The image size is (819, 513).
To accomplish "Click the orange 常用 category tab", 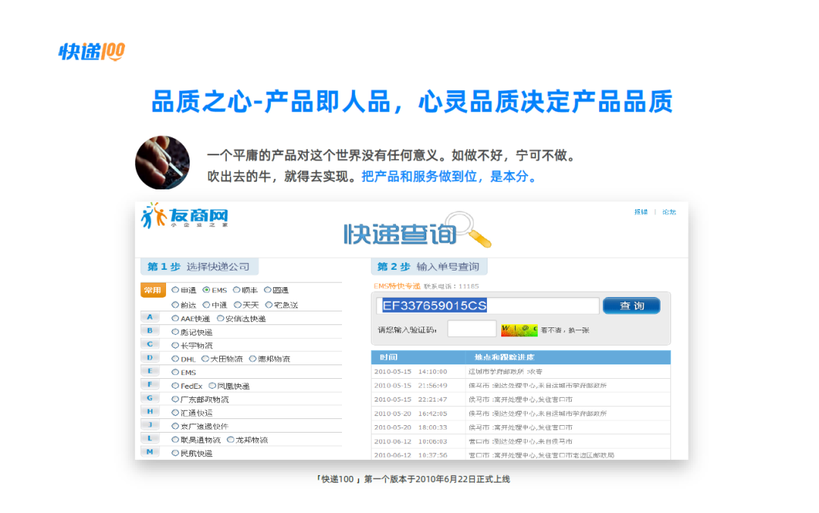I will pyautogui.click(x=153, y=290).
